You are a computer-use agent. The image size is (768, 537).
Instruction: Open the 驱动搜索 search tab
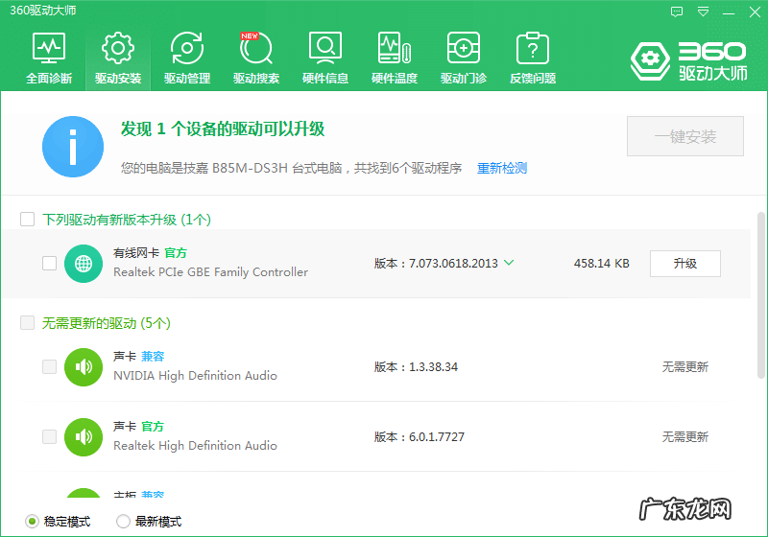256,58
